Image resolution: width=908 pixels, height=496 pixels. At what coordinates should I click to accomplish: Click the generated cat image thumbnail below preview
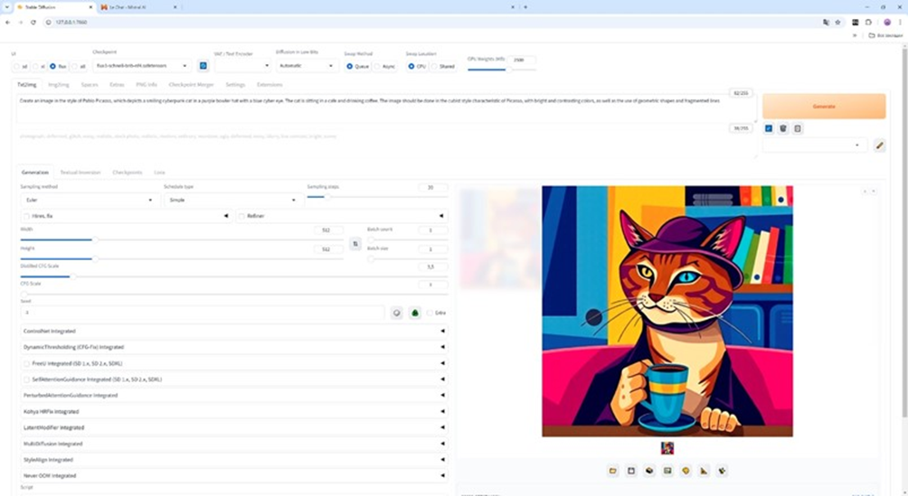tap(667, 448)
